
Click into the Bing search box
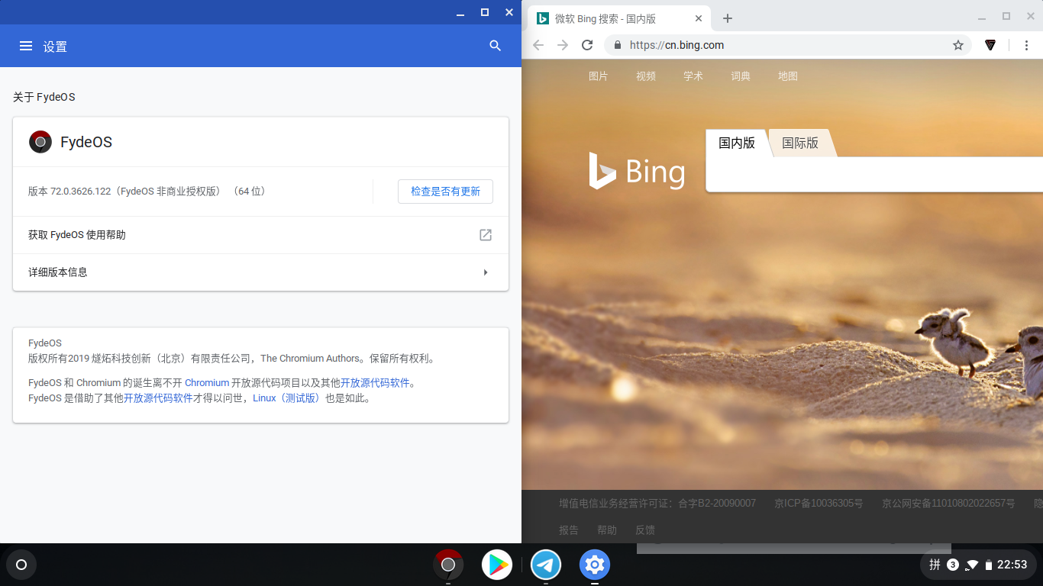pyautogui.click(x=875, y=175)
